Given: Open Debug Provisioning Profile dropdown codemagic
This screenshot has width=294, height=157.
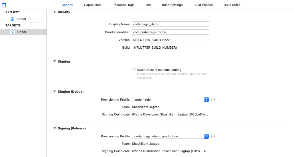Looking at the screenshot, I should 170,100.
